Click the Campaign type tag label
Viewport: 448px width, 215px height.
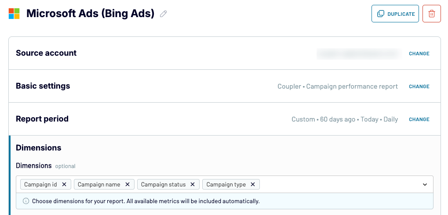226,184
